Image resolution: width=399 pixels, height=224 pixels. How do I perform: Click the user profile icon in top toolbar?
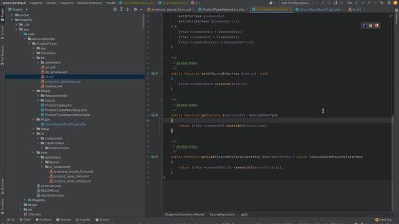click(x=272, y=2)
